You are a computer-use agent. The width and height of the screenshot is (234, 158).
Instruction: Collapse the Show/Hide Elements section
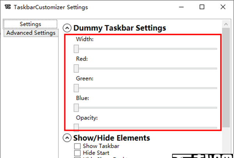pos(67,138)
